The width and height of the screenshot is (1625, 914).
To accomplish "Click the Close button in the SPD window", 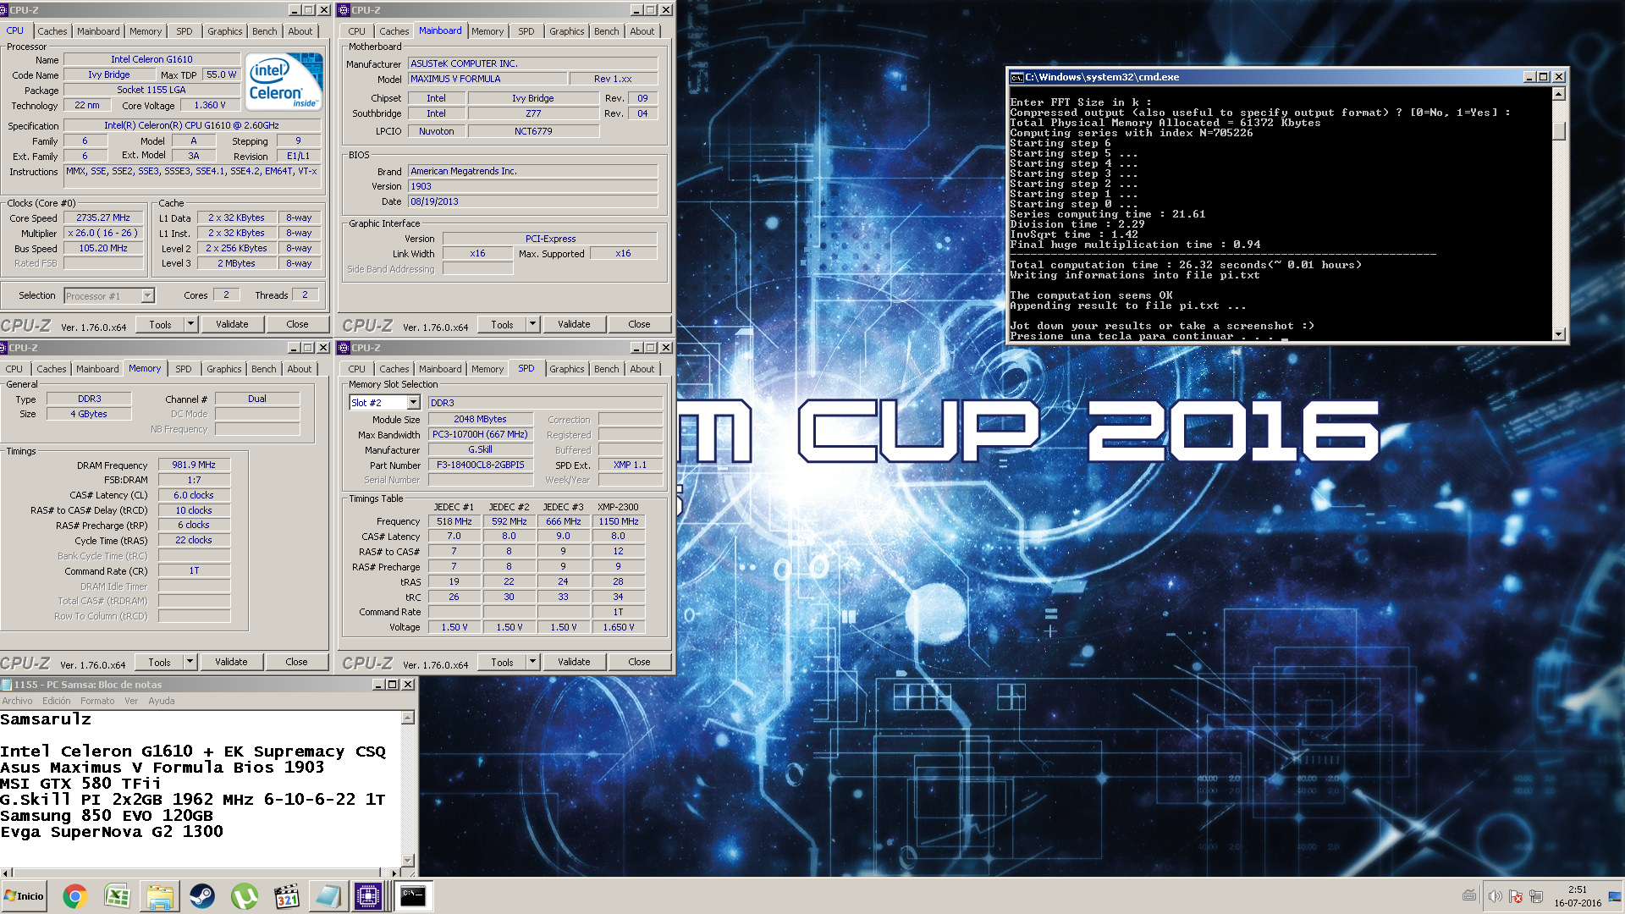I will pyautogui.click(x=639, y=662).
